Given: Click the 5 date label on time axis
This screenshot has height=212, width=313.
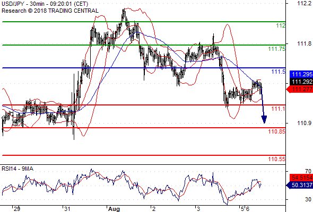Looking at the screenshot, I should [242, 209].
